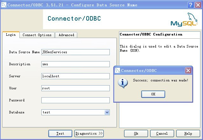Click the 'Connector/ODBC Configuration' heading
The width and height of the screenshot is (203, 140).
pos(151,34)
